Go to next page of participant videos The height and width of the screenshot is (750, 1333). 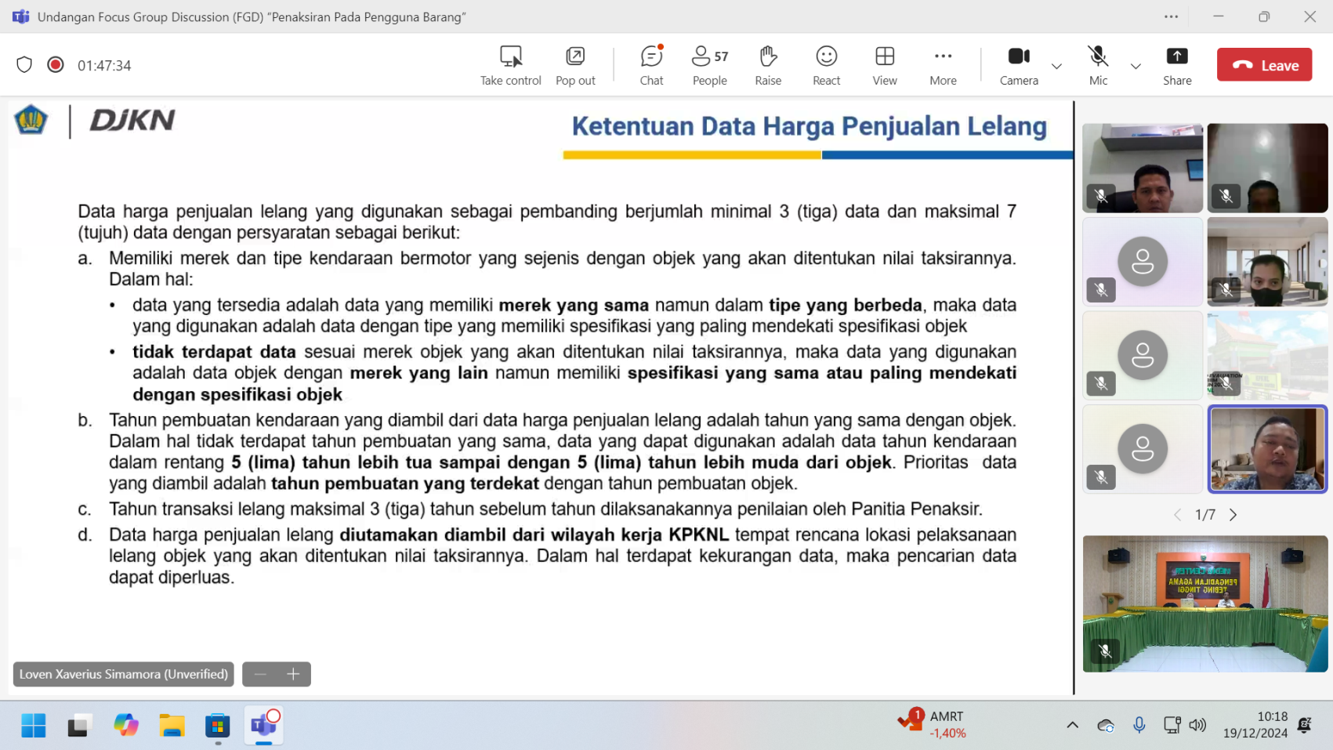click(1233, 514)
